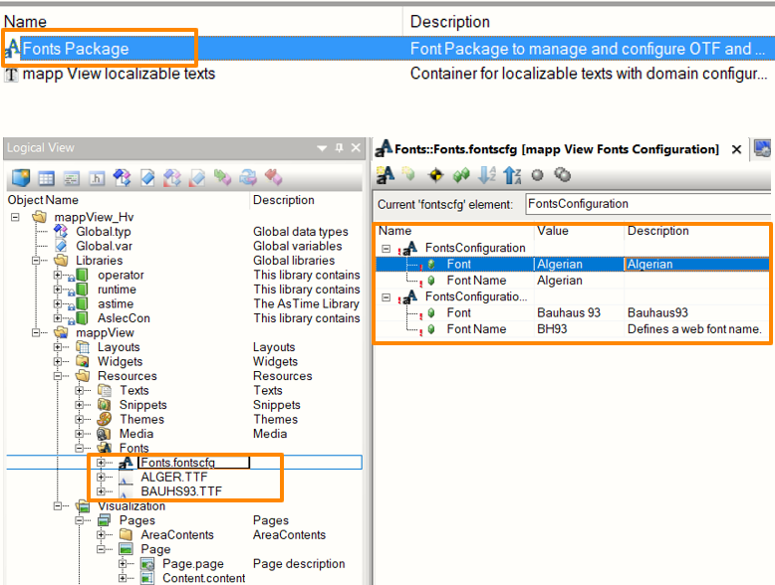Collapse the Fonts package node
This screenshot has width=775, height=585.
click(79, 449)
